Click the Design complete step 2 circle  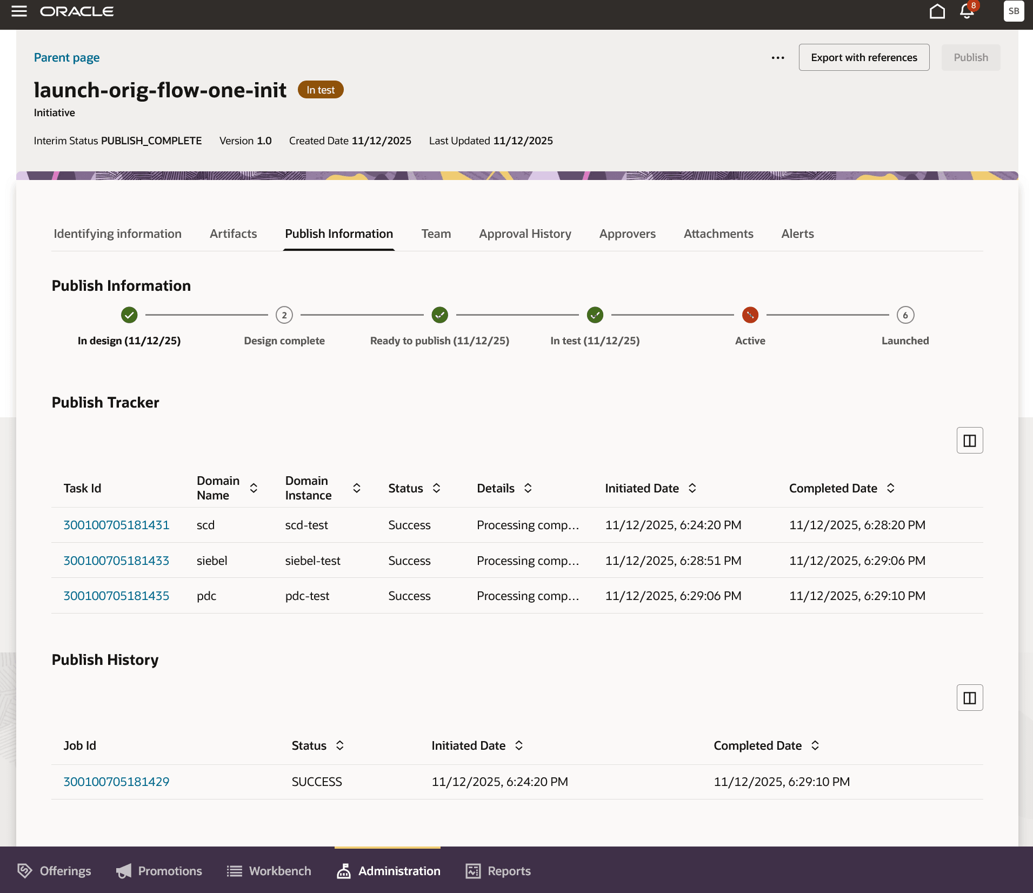(x=284, y=315)
